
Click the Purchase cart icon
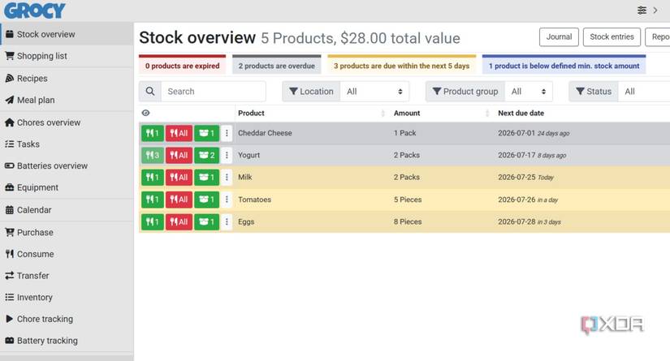point(10,232)
